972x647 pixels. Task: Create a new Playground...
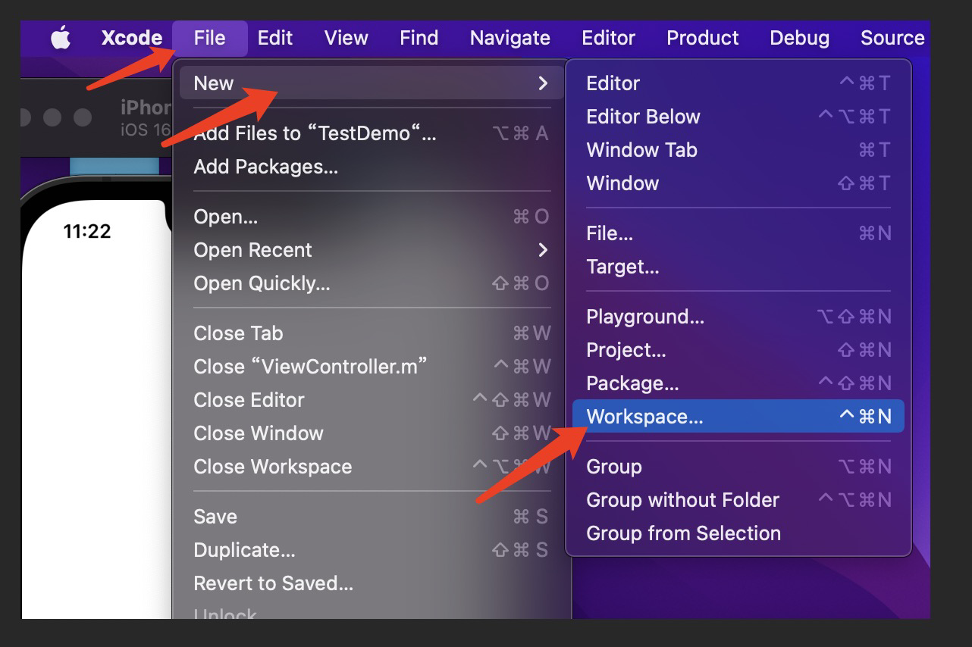coord(738,317)
